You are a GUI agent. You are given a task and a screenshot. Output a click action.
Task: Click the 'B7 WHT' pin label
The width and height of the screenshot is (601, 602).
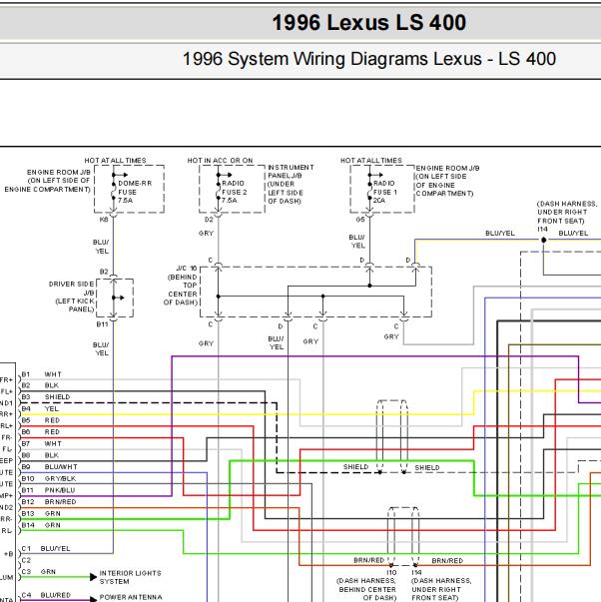point(41,443)
